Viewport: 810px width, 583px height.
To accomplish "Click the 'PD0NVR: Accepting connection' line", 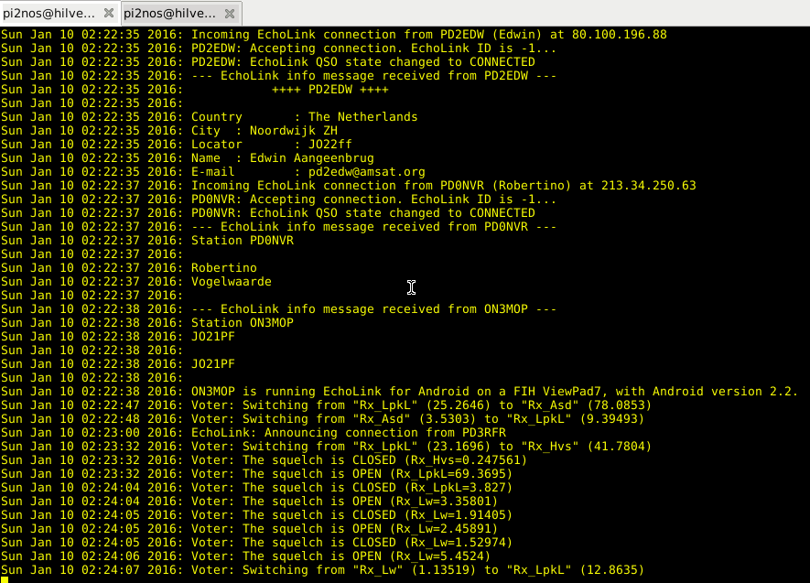I will tap(374, 200).
